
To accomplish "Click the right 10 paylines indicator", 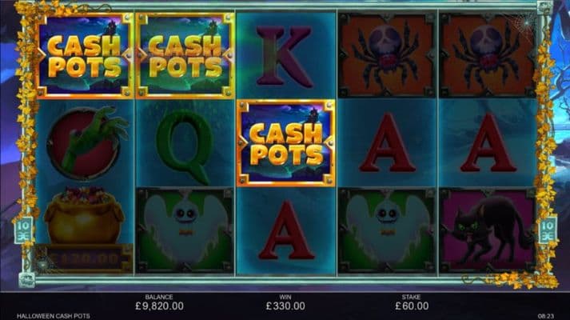I will coord(548,230).
